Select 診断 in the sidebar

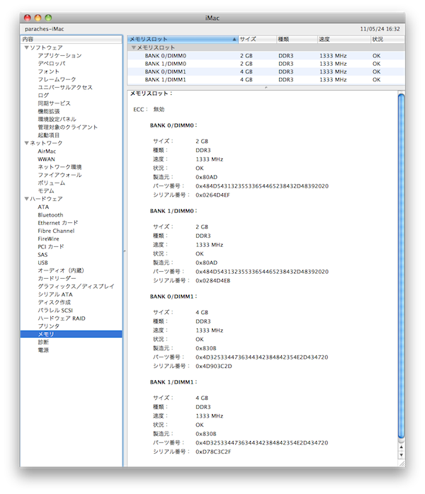(43, 342)
